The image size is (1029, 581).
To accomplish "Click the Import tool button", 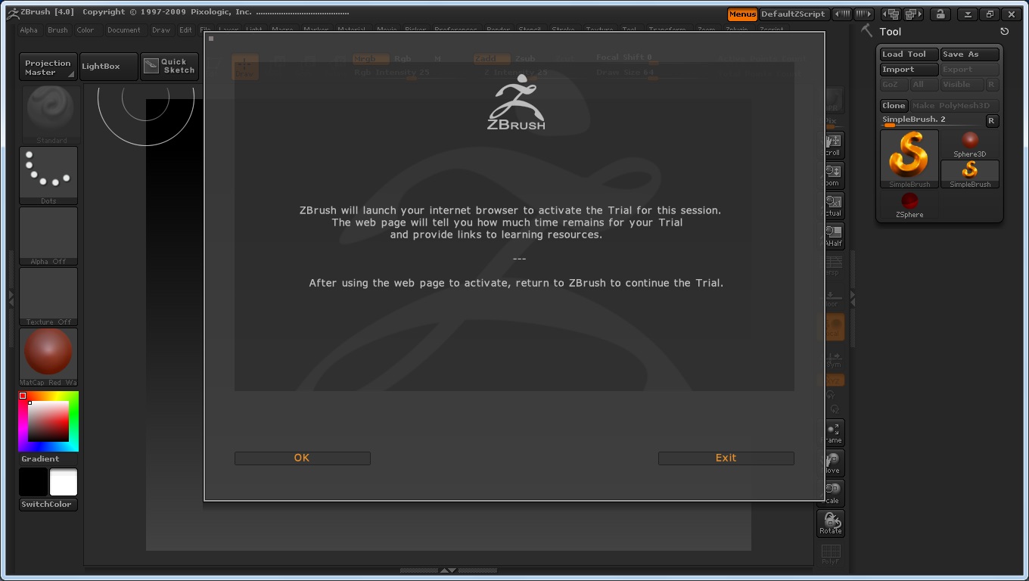I will pos(909,70).
